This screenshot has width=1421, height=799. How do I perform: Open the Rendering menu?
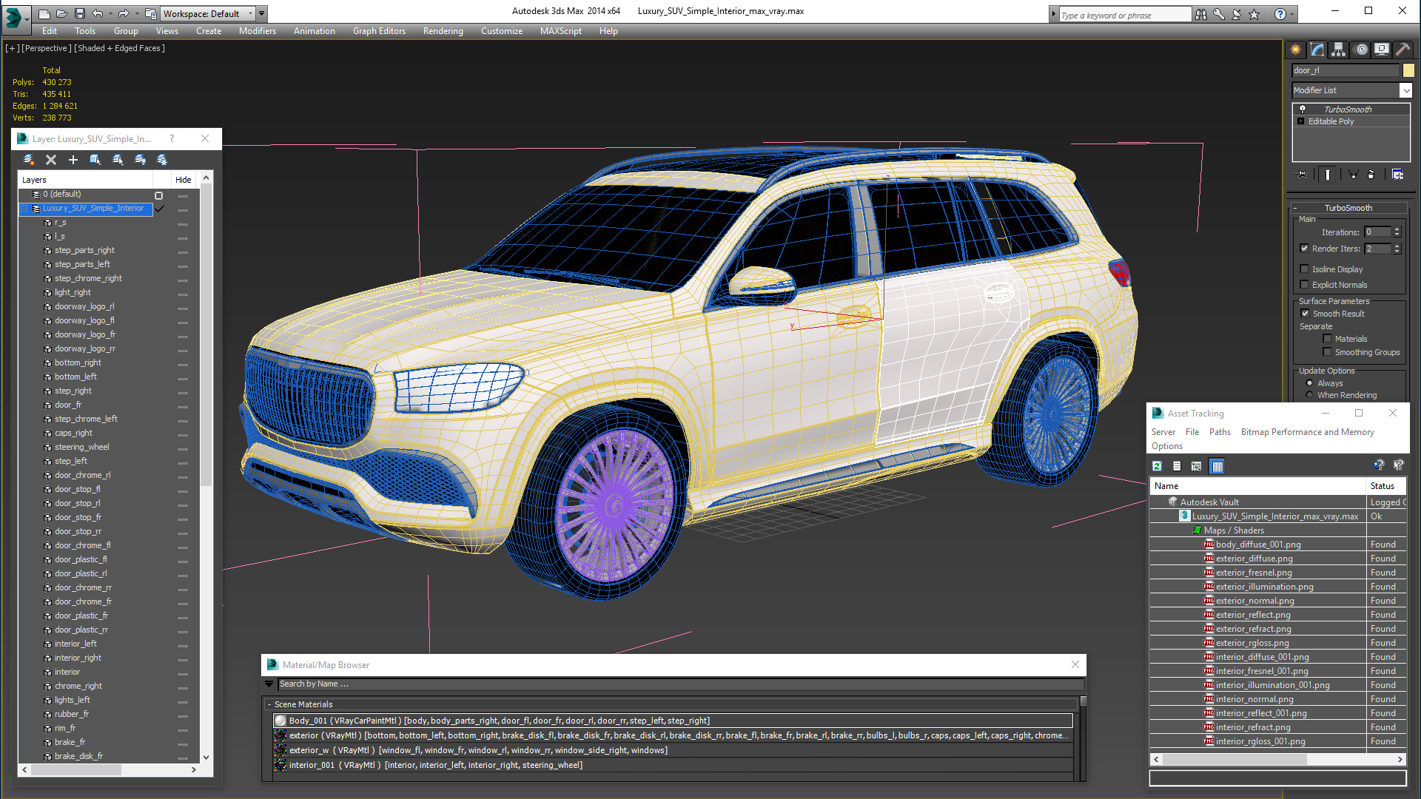[443, 31]
